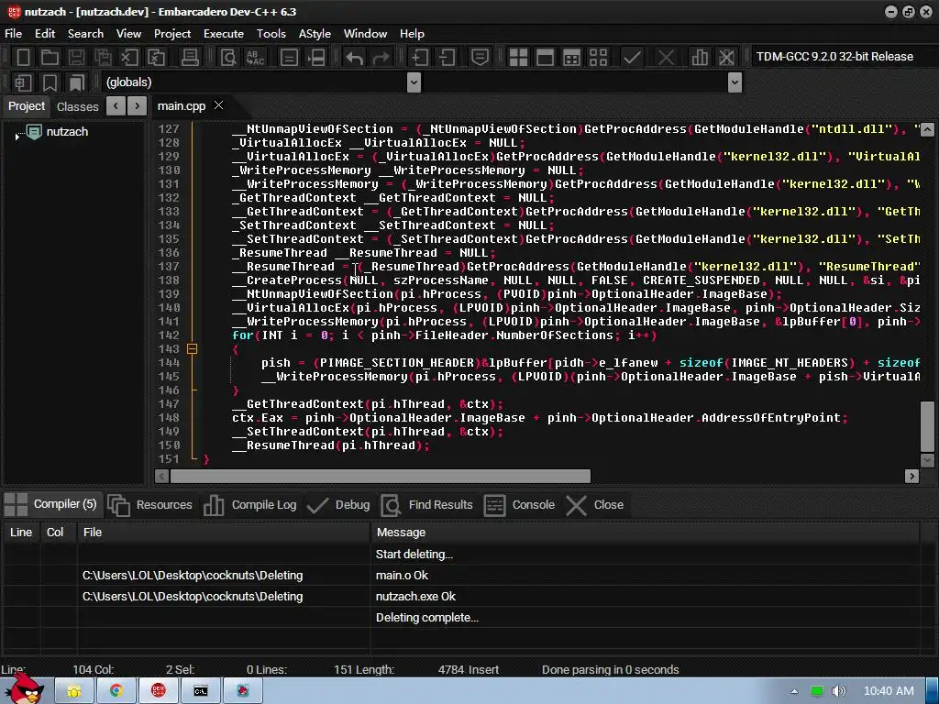The image size is (939, 704).
Task: Create a new source file
Action: tap(23, 58)
